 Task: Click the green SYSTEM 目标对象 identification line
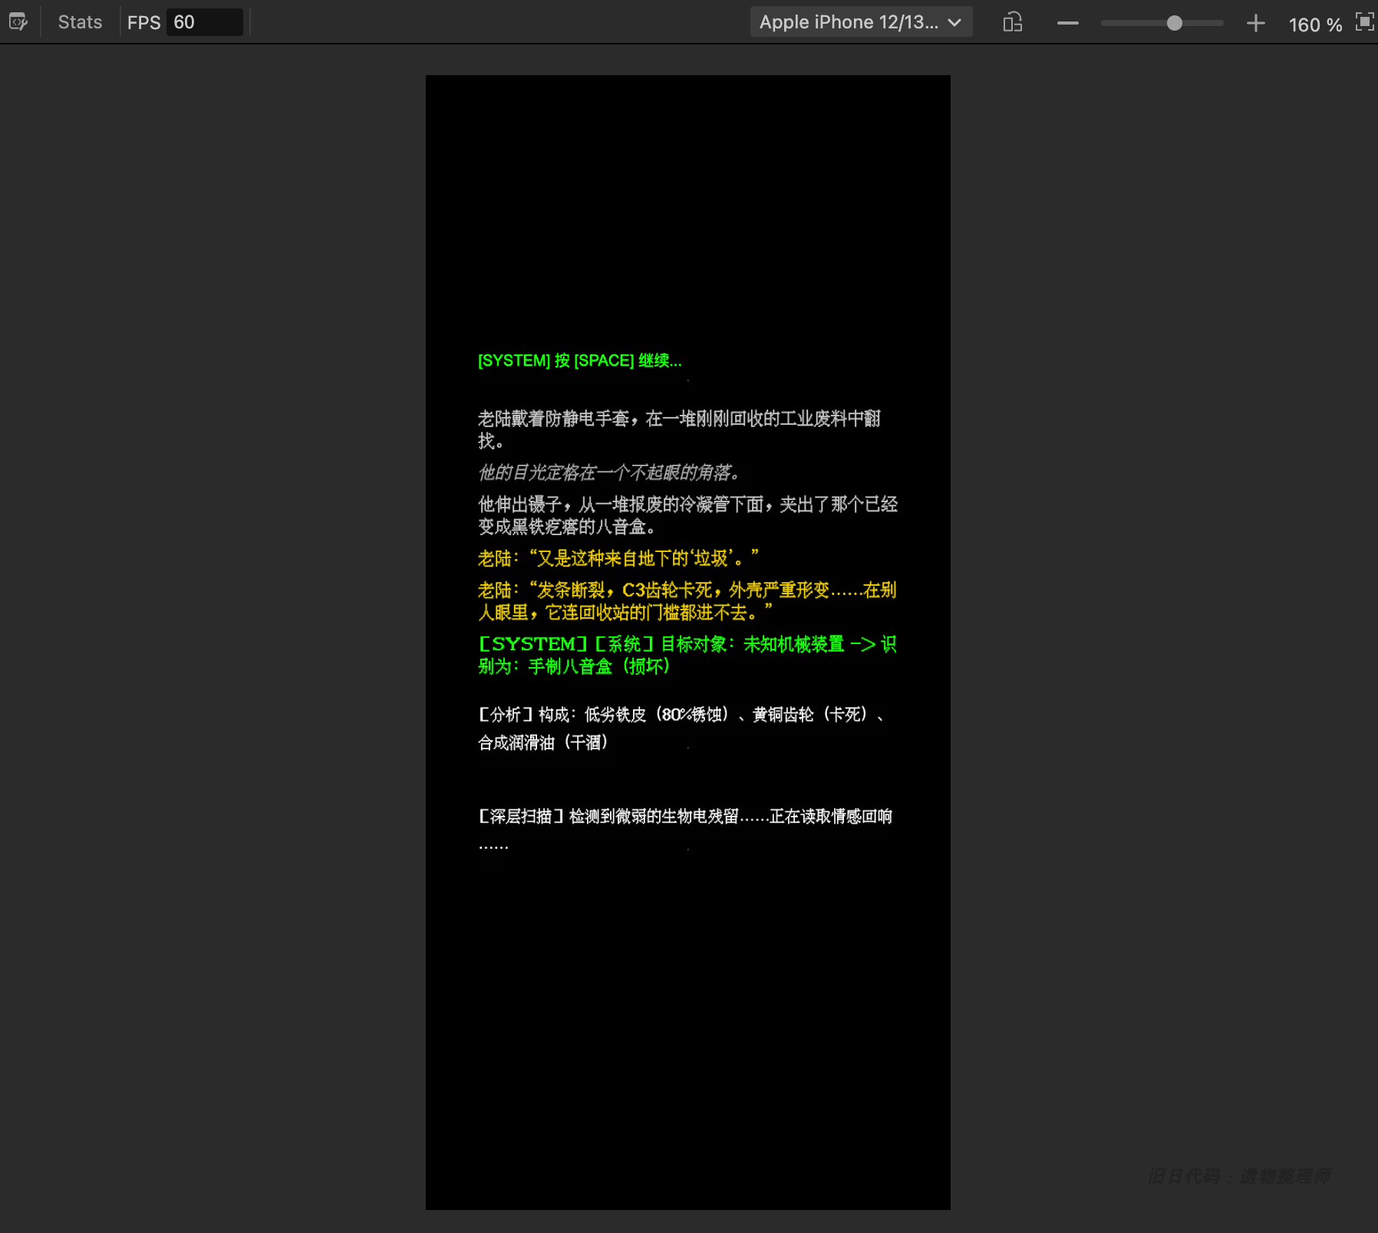click(x=687, y=655)
